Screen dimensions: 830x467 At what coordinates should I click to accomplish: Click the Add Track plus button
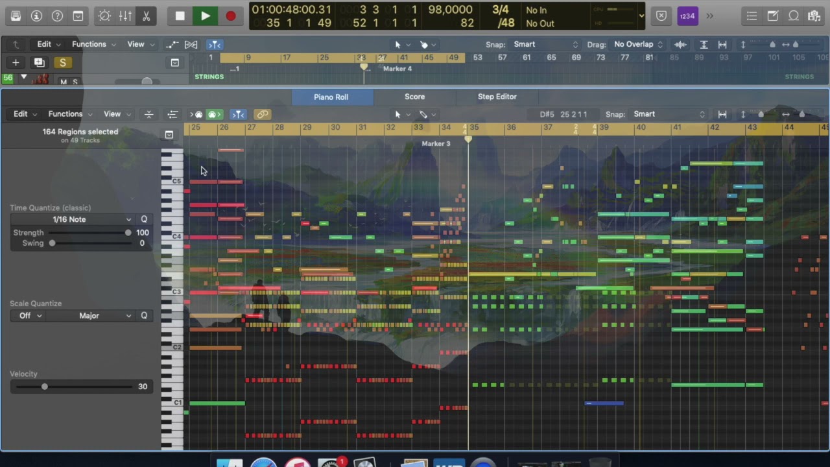pyautogui.click(x=16, y=62)
